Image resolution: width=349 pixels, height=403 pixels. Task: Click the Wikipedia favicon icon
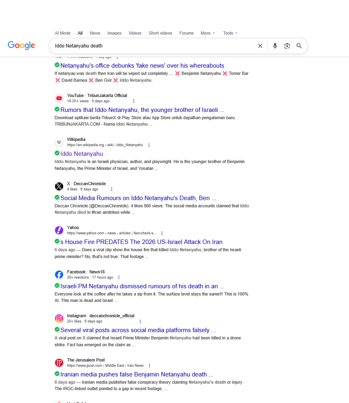click(x=59, y=142)
